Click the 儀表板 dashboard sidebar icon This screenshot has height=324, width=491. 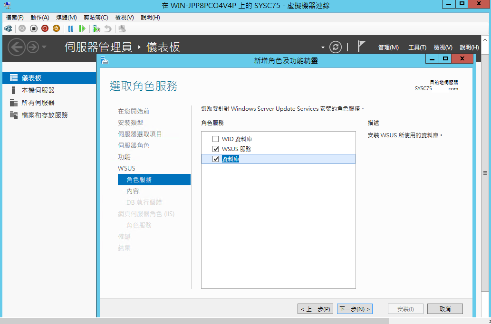point(13,78)
